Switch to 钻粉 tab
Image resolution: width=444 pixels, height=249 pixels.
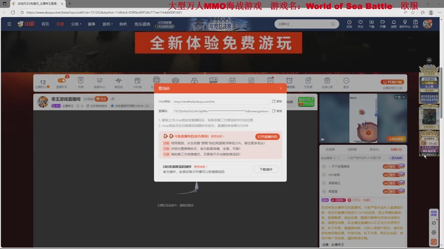click(396, 149)
